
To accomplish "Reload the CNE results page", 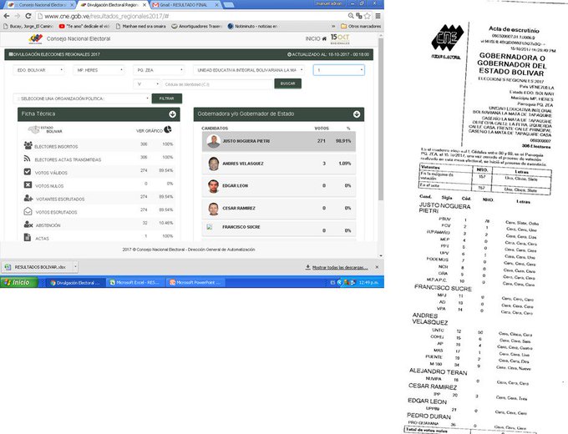I will 28,16.
